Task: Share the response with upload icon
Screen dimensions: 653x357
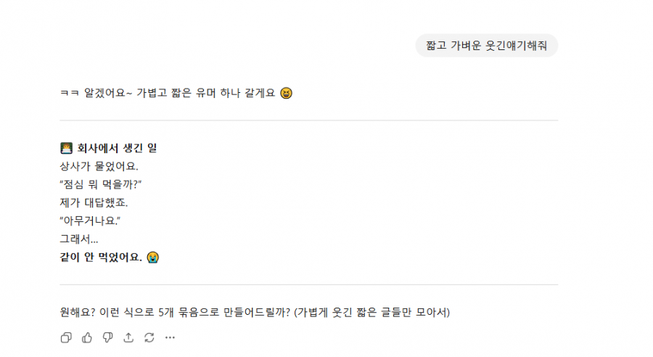Action: click(128, 337)
